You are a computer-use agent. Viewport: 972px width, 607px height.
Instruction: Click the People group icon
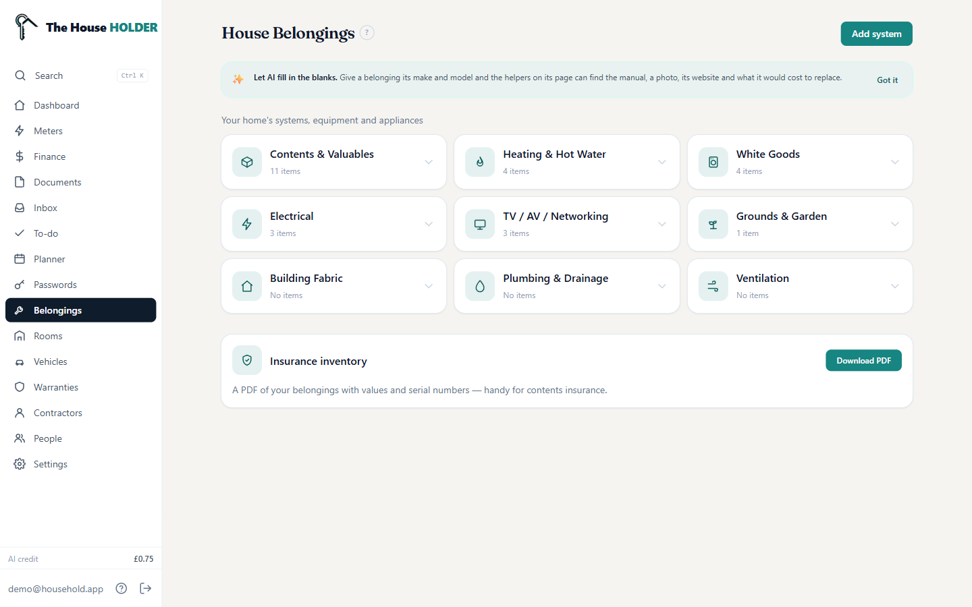(20, 438)
